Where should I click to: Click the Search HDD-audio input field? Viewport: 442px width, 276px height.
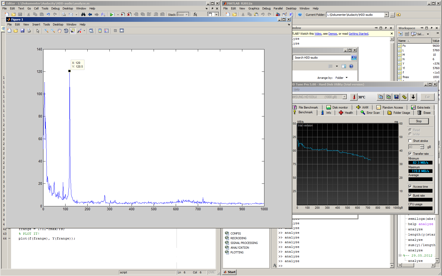click(322, 58)
